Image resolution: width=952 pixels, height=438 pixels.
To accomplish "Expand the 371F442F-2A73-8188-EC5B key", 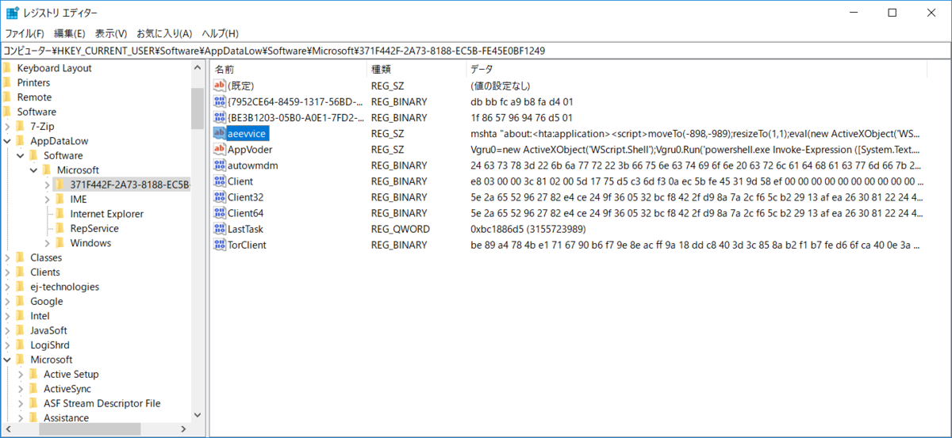I will pyautogui.click(x=47, y=185).
